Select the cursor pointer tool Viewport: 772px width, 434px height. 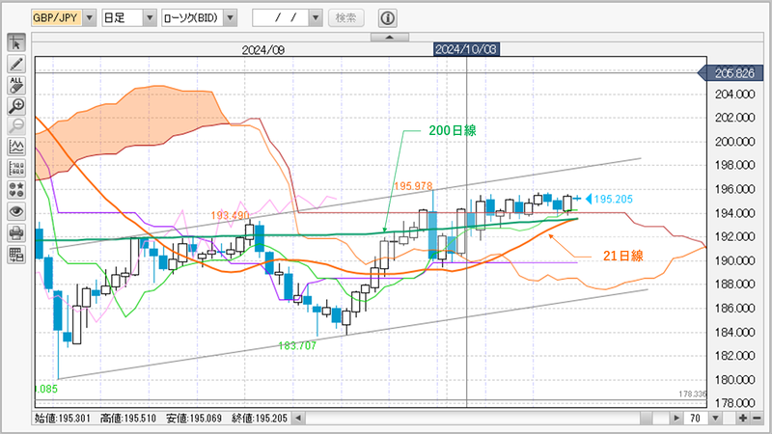click(x=16, y=43)
